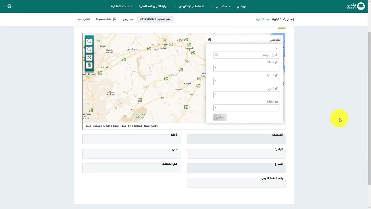371x209 pixels.
Task: Expand the map to full screen
Action: 89,57
